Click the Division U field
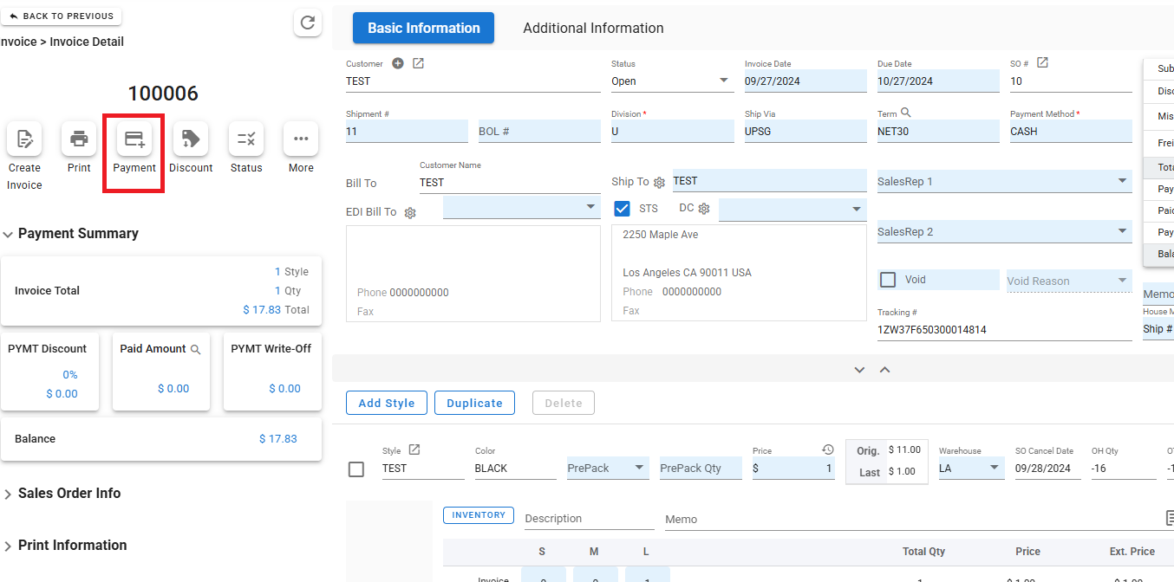This screenshot has width=1174, height=582. tap(672, 132)
